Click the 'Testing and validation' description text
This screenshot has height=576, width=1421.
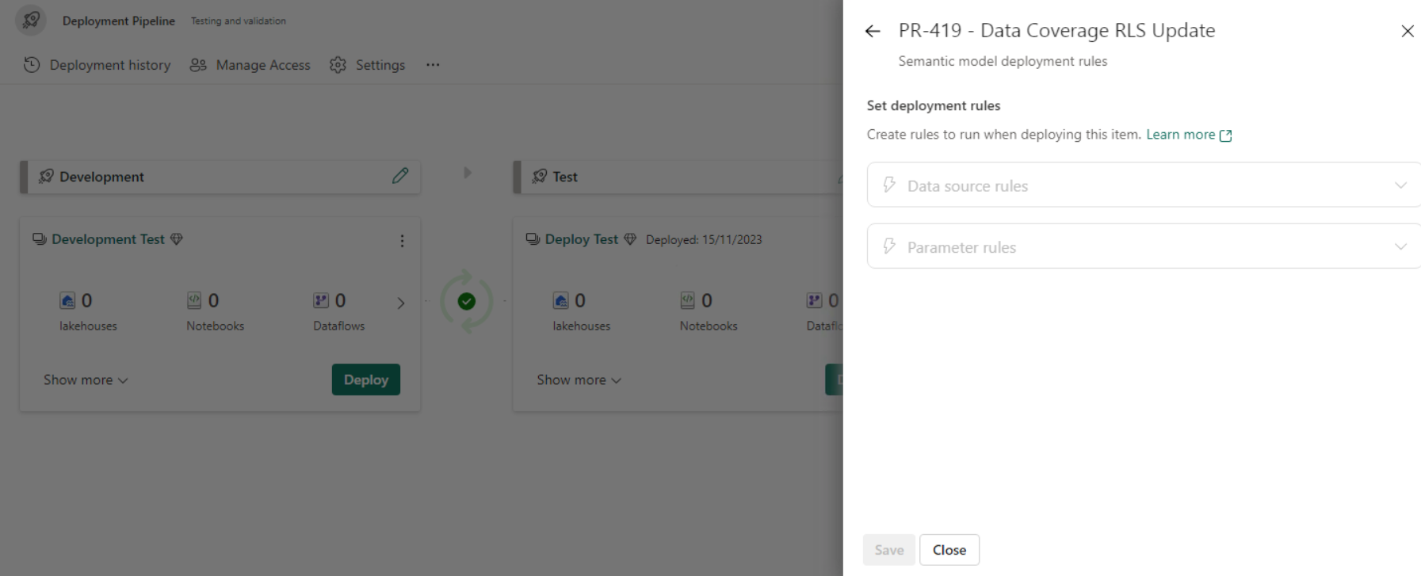pos(238,21)
